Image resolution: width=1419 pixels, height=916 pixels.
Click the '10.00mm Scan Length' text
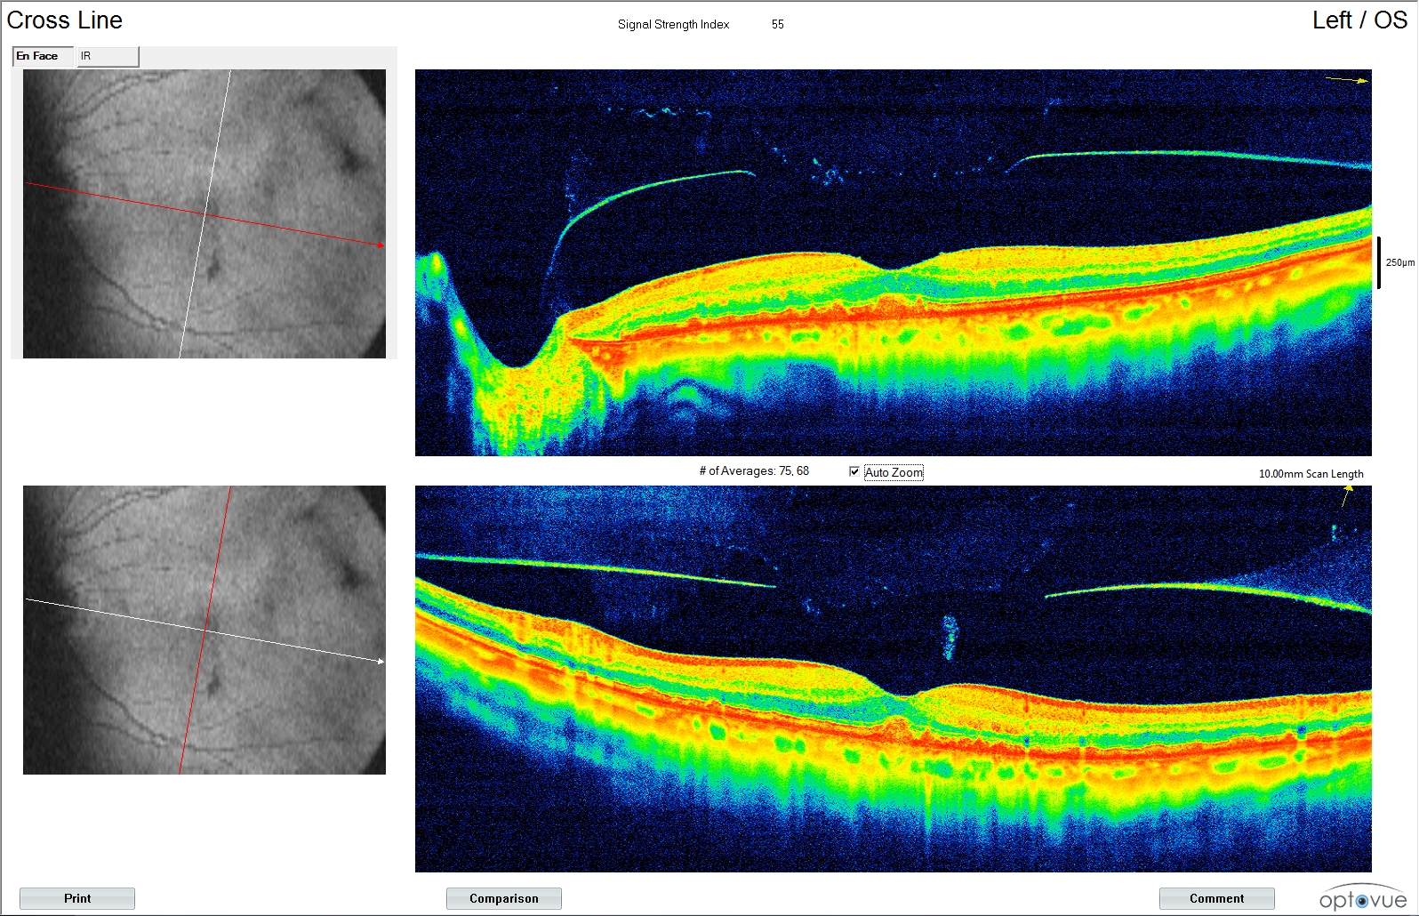[x=1311, y=474]
